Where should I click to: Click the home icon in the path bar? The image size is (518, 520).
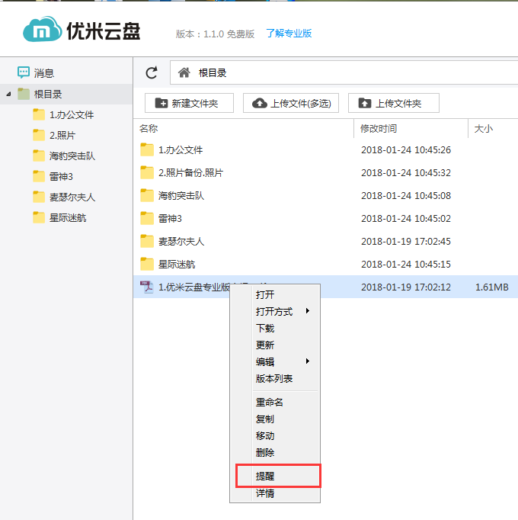coord(184,72)
